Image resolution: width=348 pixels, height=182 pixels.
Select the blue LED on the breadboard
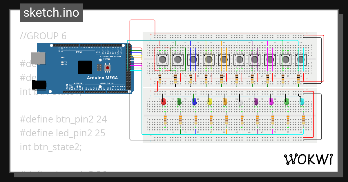[x=194, y=102]
